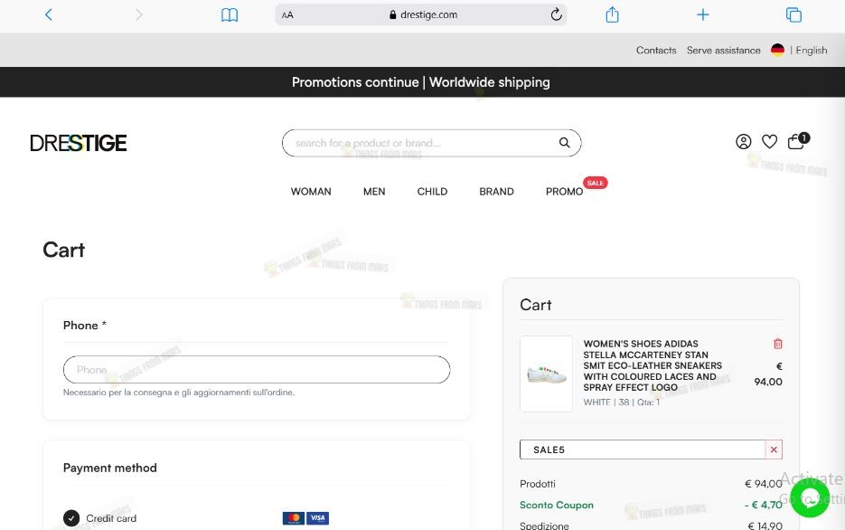The image size is (845, 530).
Task: Open the BRAND menu
Action: pos(496,192)
